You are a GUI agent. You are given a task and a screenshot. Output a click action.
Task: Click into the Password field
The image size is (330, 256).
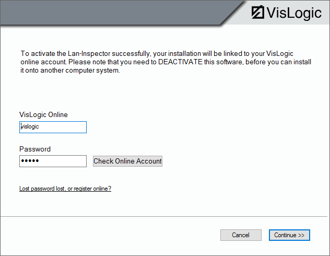pyautogui.click(x=53, y=161)
